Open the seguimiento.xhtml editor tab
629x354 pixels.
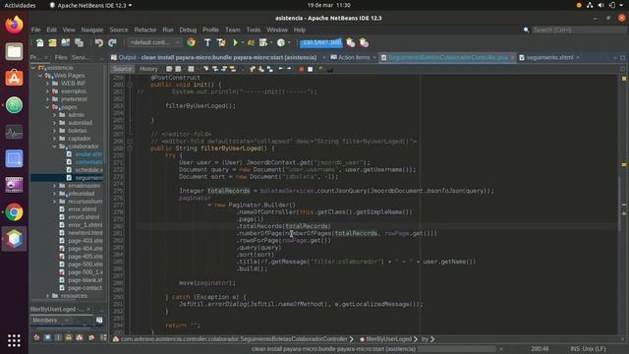point(549,57)
